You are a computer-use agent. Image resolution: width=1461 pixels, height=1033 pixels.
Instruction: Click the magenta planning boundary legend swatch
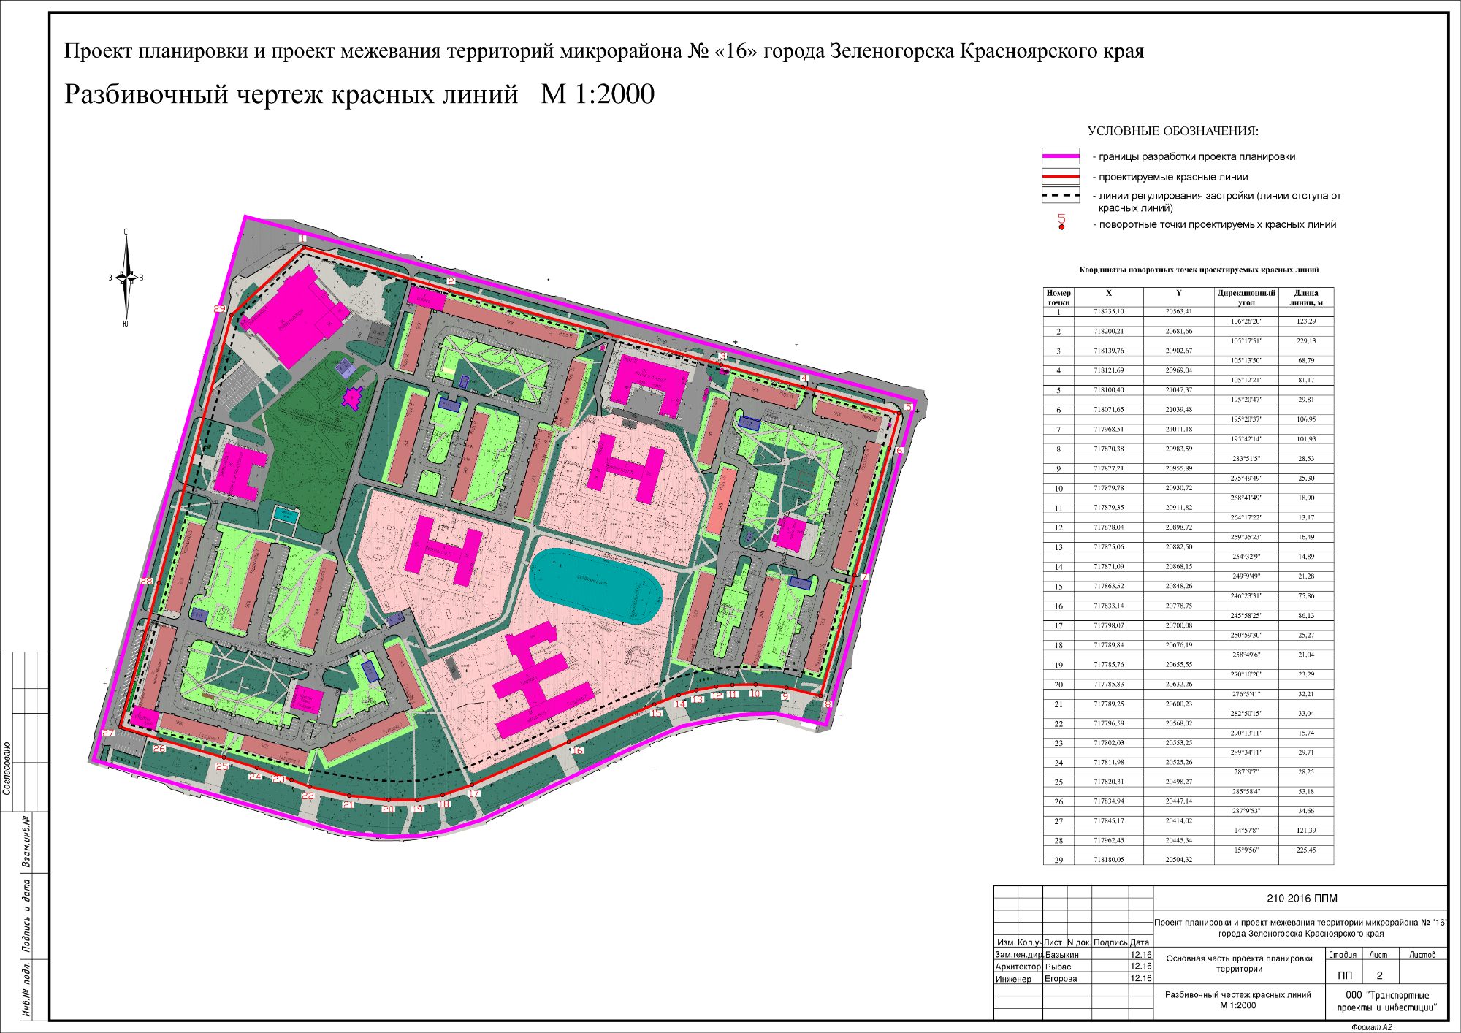pyautogui.click(x=1060, y=156)
